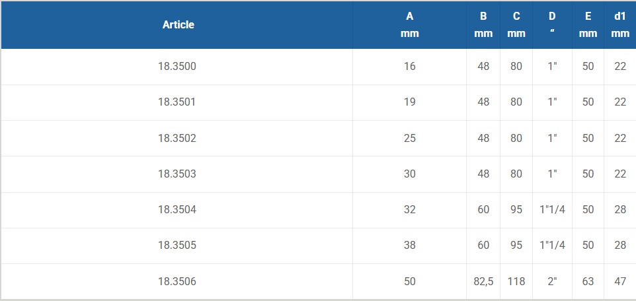This screenshot has height=301, width=636.
Task: Click the B value 82,5 cell
Action: [x=483, y=282]
